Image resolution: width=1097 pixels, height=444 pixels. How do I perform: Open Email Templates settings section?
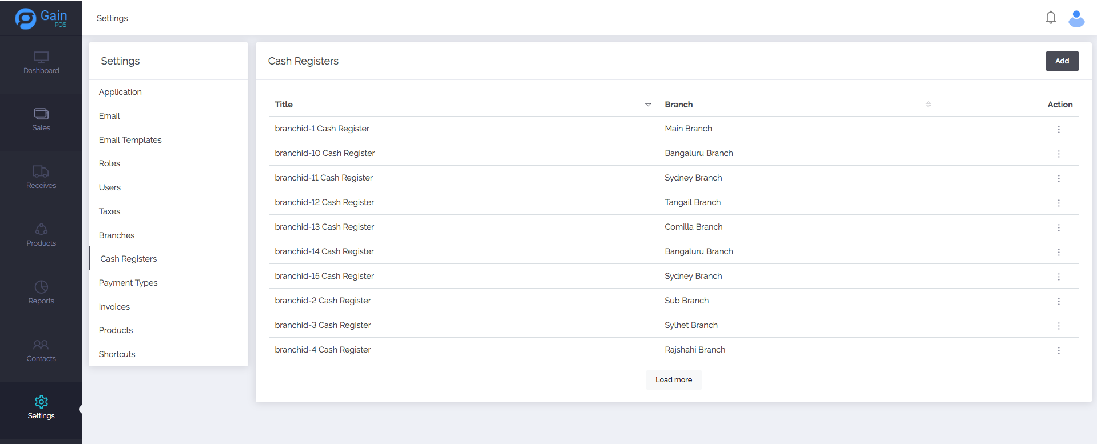pos(130,140)
